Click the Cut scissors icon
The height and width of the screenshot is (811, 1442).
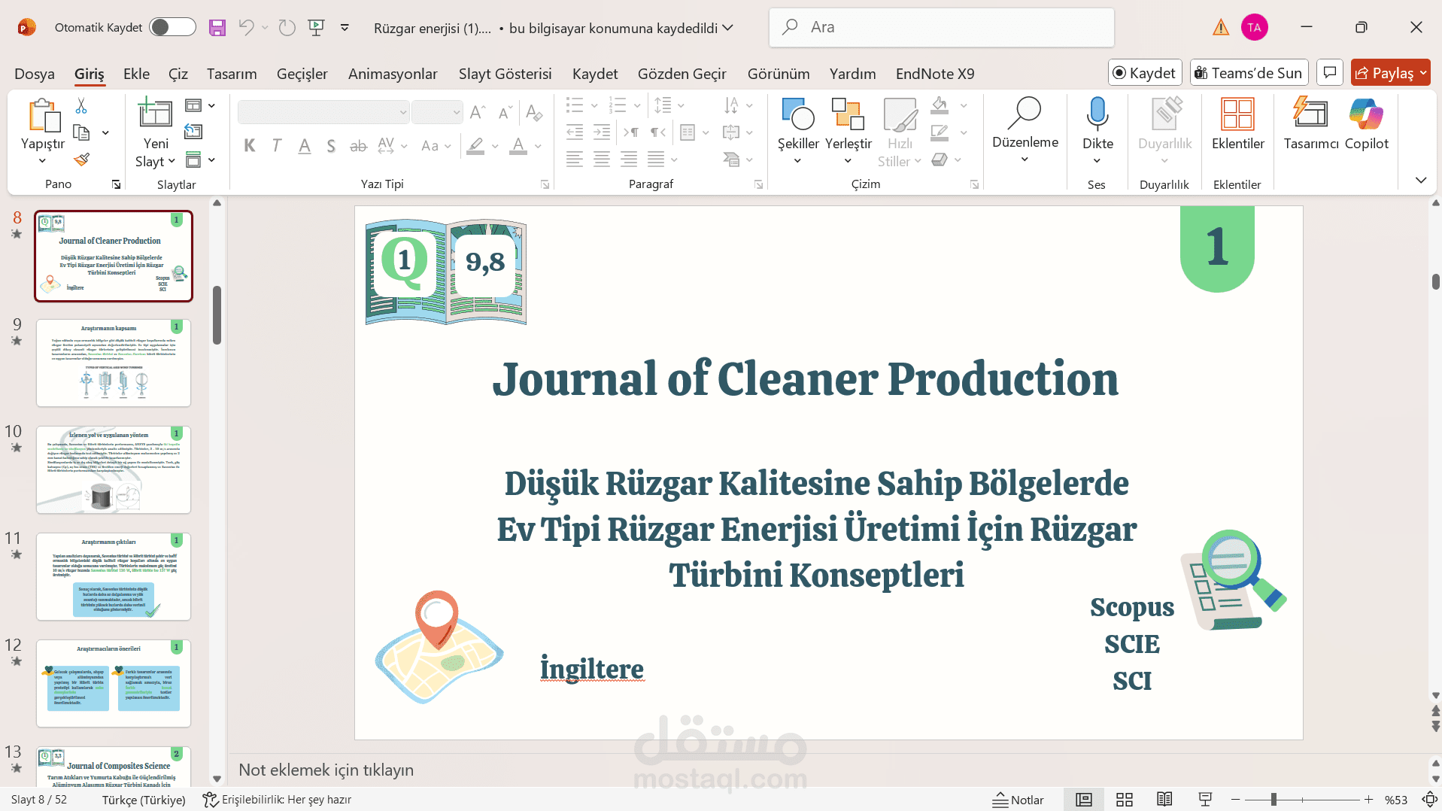click(81, 106)
